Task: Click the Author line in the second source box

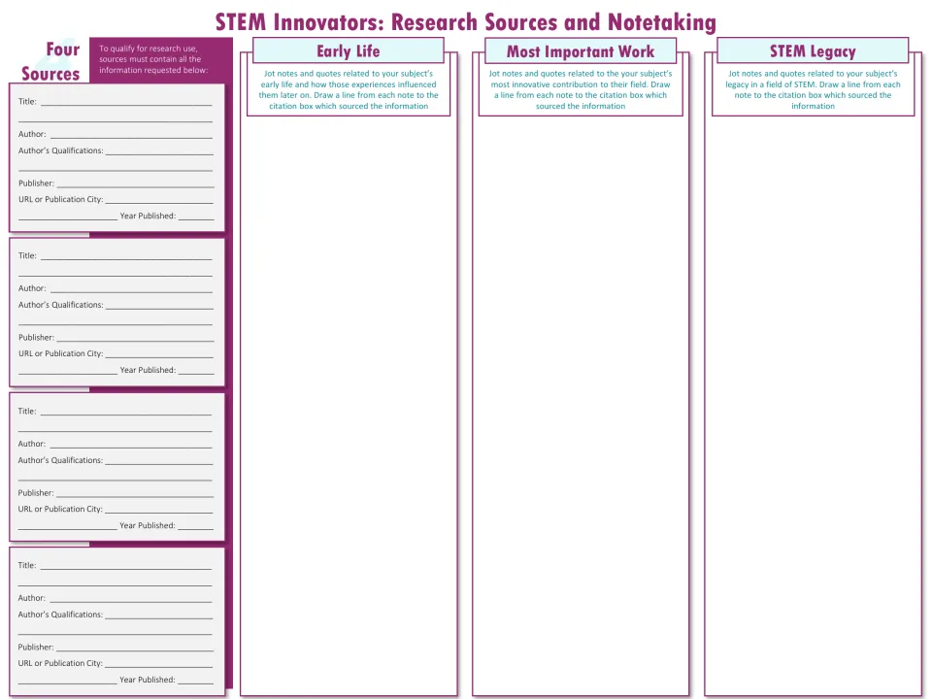Action: [131, 288]
